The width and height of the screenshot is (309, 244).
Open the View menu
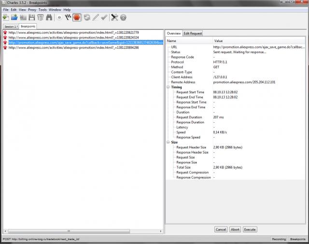[x=22, y=10]
